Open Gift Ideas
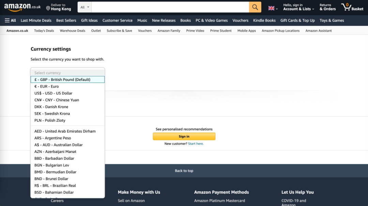The width and height of the screenshot is (368, 206). click(x=89, y=20)
